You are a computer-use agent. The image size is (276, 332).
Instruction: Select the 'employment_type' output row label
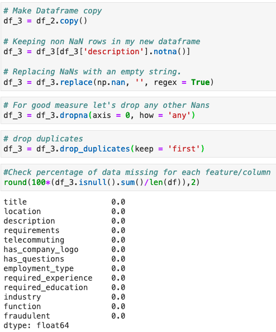[x=39, y=268]
